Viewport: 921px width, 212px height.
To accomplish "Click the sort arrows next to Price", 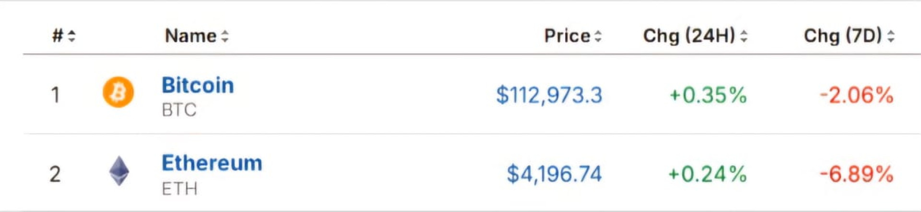I will tap(598, 36).
